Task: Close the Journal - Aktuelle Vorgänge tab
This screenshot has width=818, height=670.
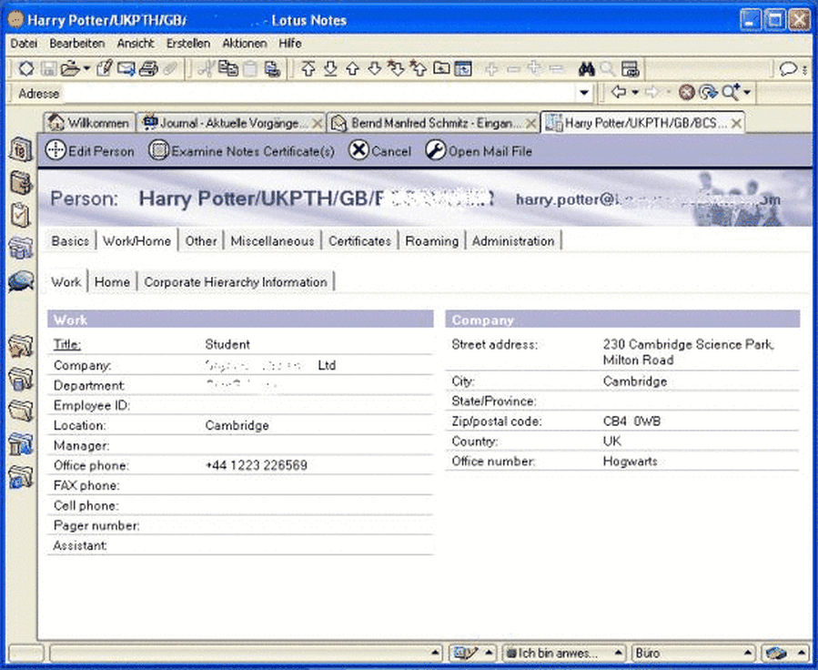Action: 317,124
